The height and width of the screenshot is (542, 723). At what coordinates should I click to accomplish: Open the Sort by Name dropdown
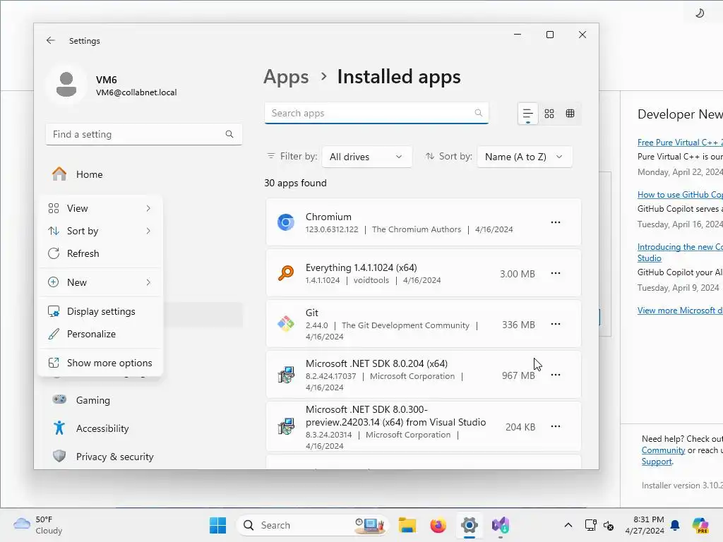click(525, 157)
